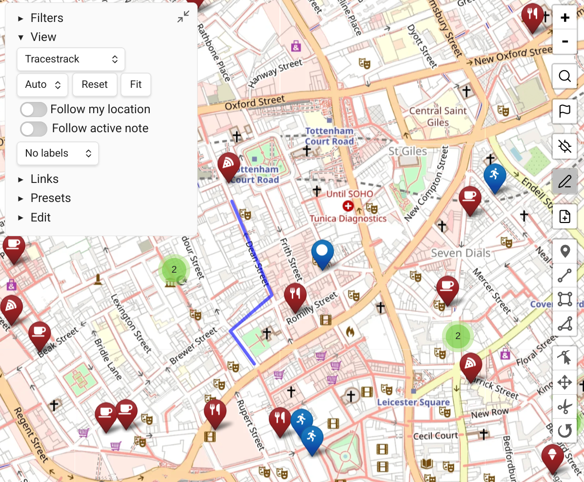Select the draw marker pin tool

pos(564,252)
